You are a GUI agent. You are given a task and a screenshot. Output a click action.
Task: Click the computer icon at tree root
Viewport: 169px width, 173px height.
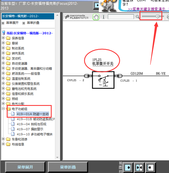4,33
